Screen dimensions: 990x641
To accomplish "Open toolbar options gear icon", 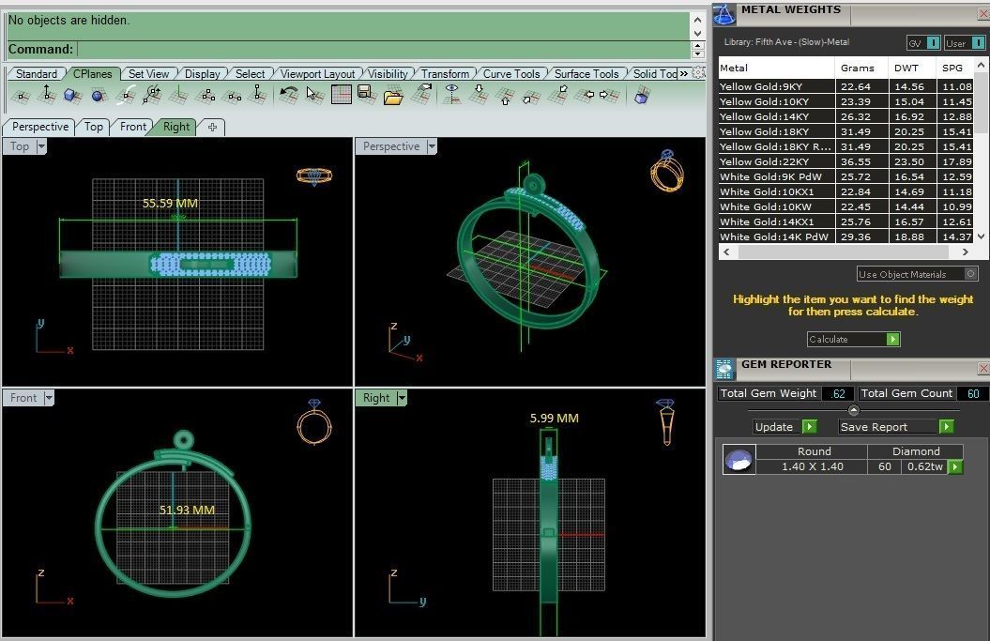I will [697, 72].
